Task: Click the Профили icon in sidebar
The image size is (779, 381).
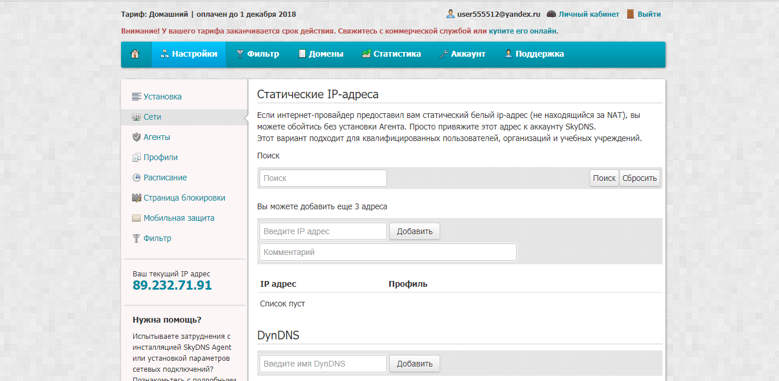Action: (x=137, y=157)
